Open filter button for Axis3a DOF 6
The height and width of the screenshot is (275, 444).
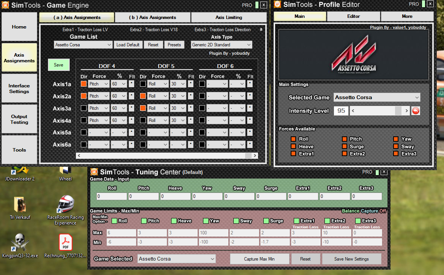pos(250,108)
